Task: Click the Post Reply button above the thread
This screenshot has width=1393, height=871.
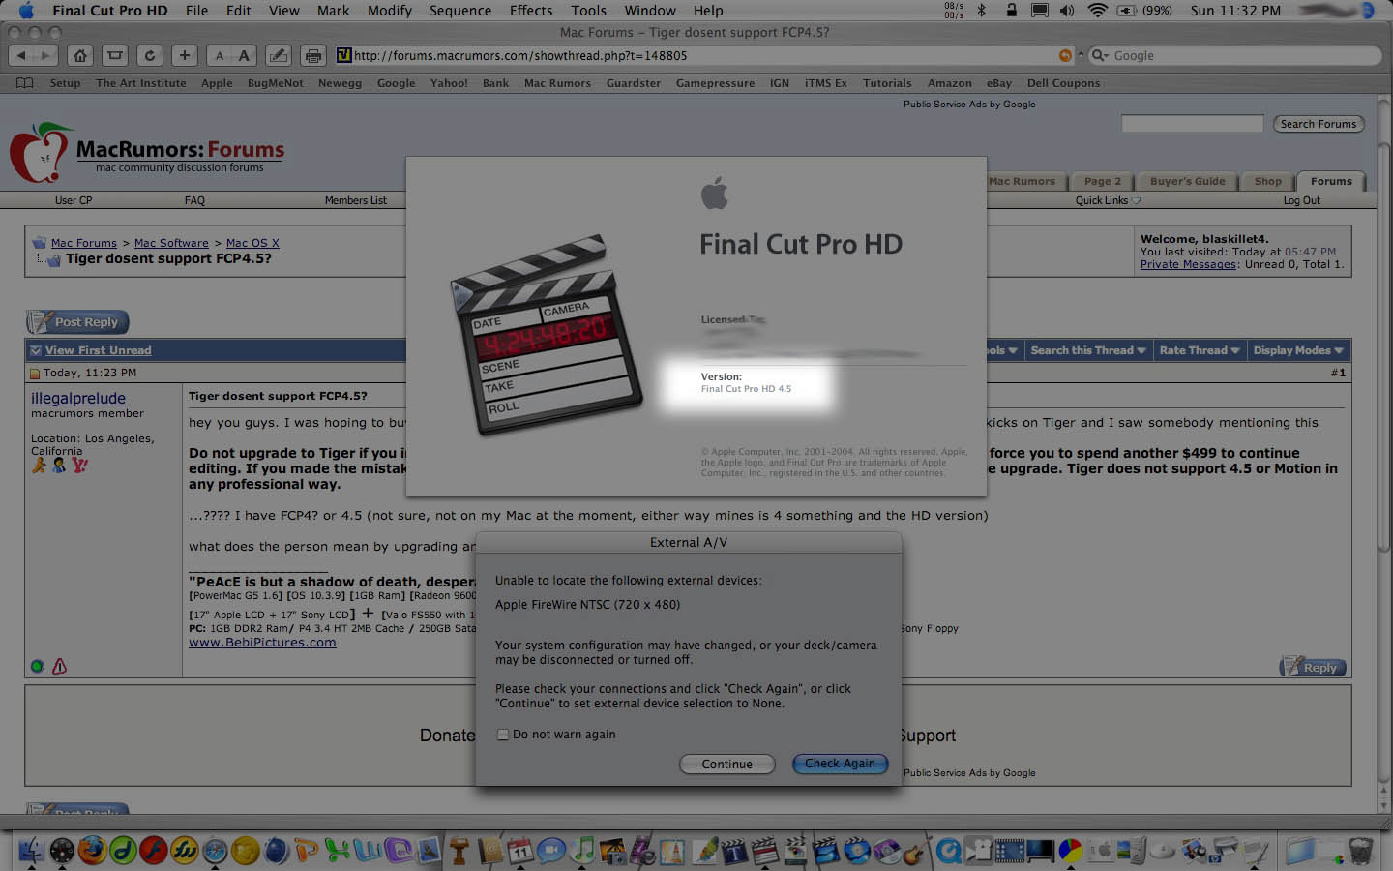Action: [77, 321]
